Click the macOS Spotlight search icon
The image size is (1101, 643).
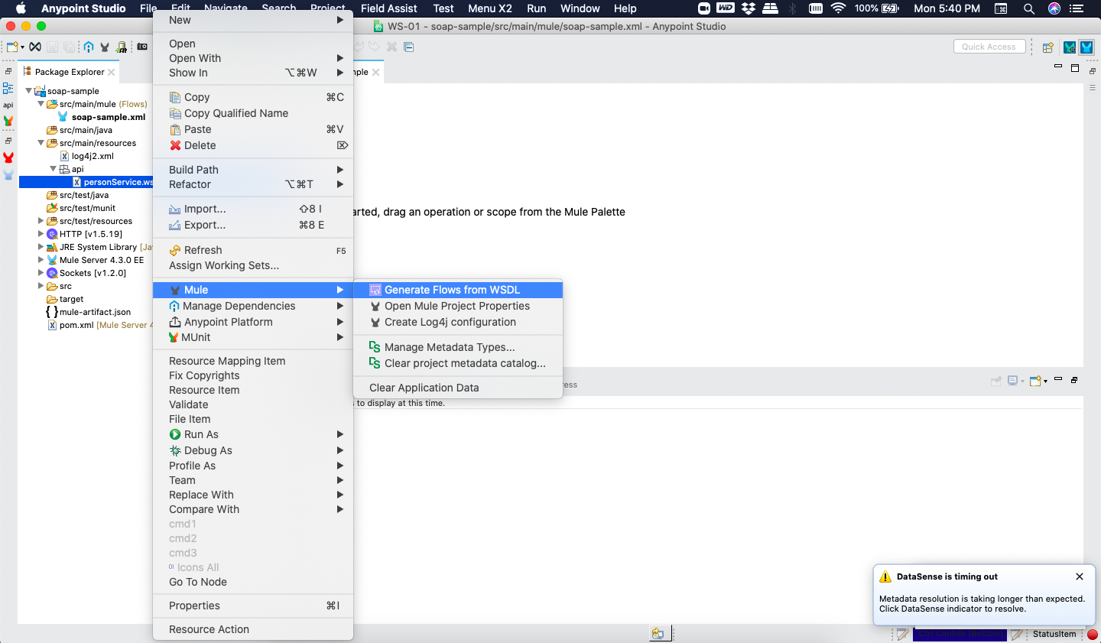(1029, 8)
